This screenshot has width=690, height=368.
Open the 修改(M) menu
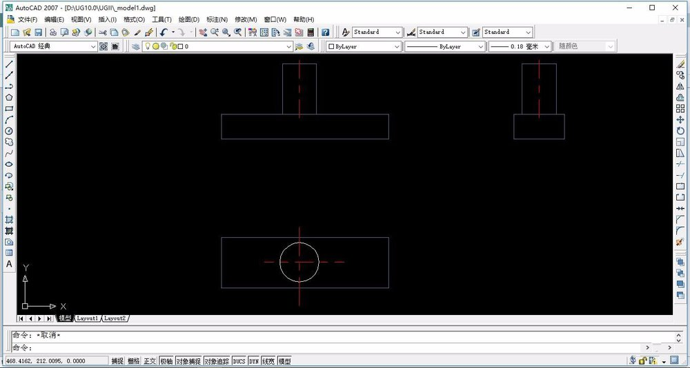246,19
